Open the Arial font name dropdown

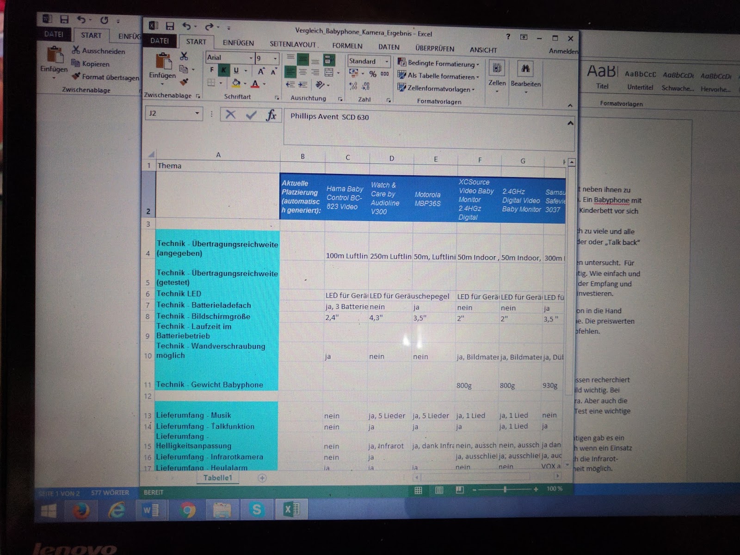[x=251, y=58]
